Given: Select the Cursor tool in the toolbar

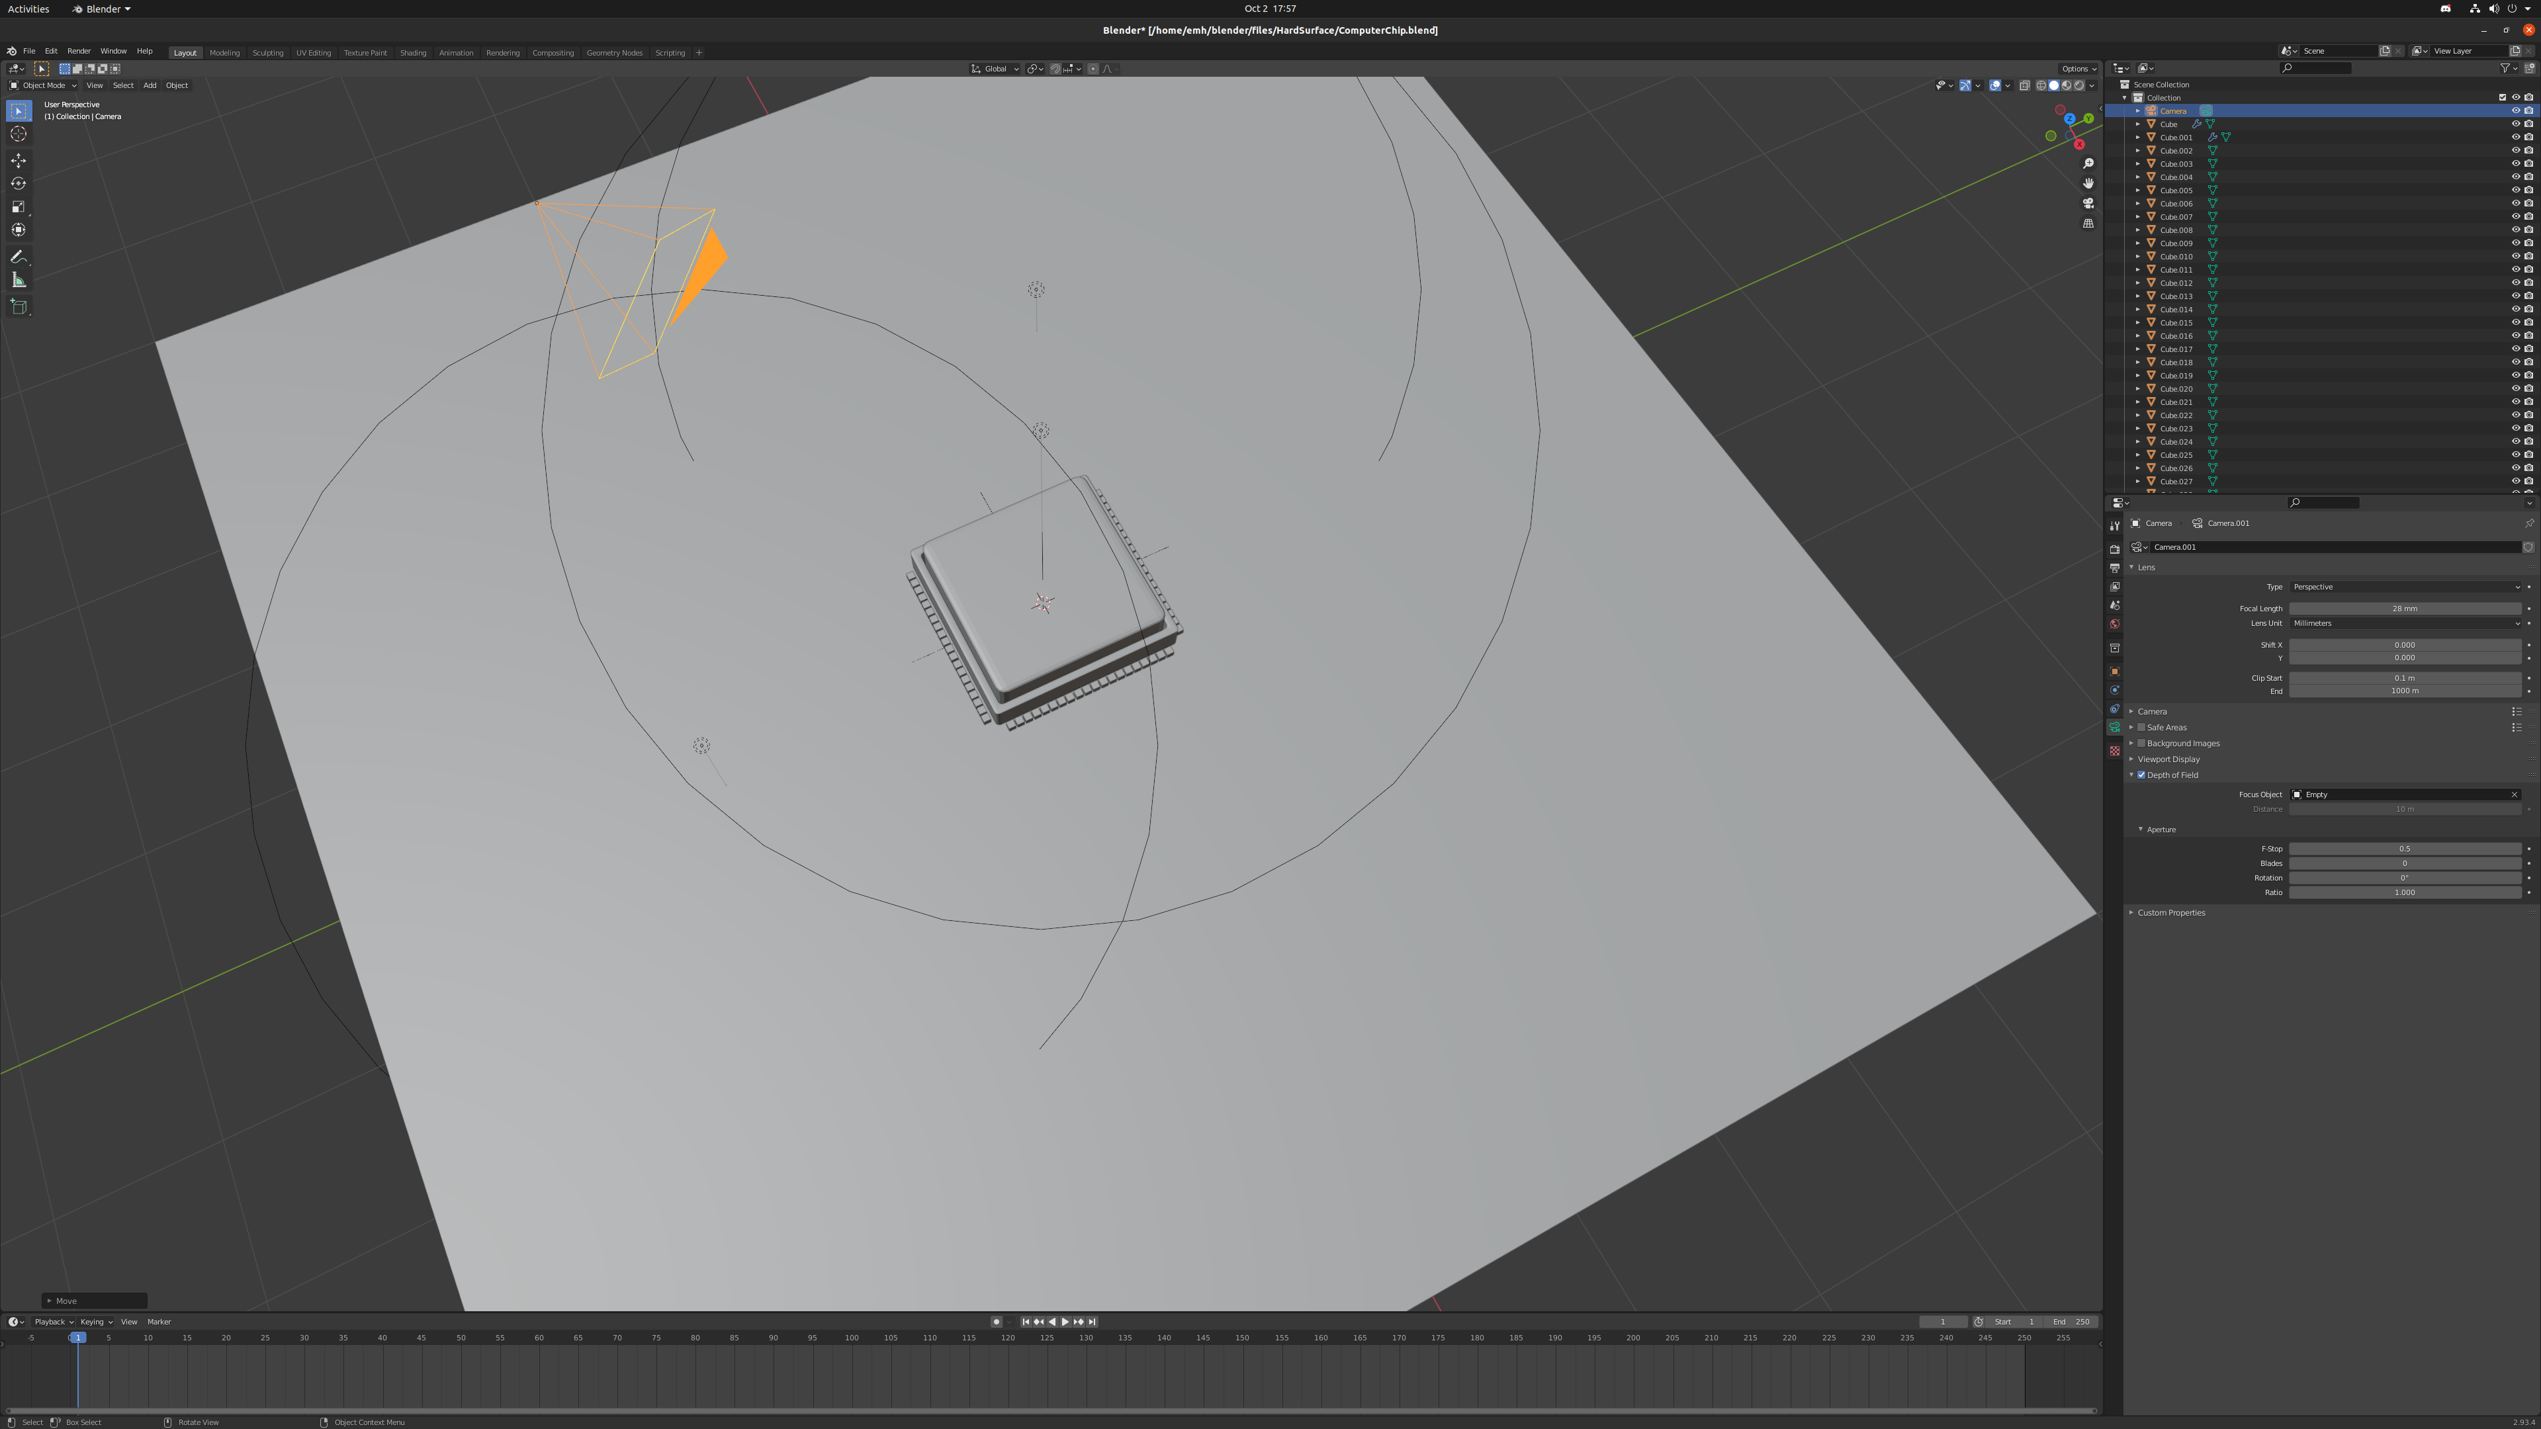Looking at the screenshot, I should 19,134.
